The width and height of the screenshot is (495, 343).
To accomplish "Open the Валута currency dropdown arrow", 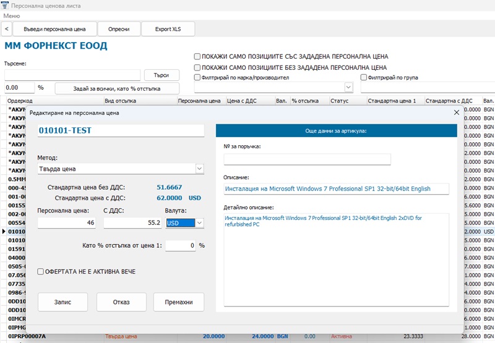I will click(x=199, y=223).
